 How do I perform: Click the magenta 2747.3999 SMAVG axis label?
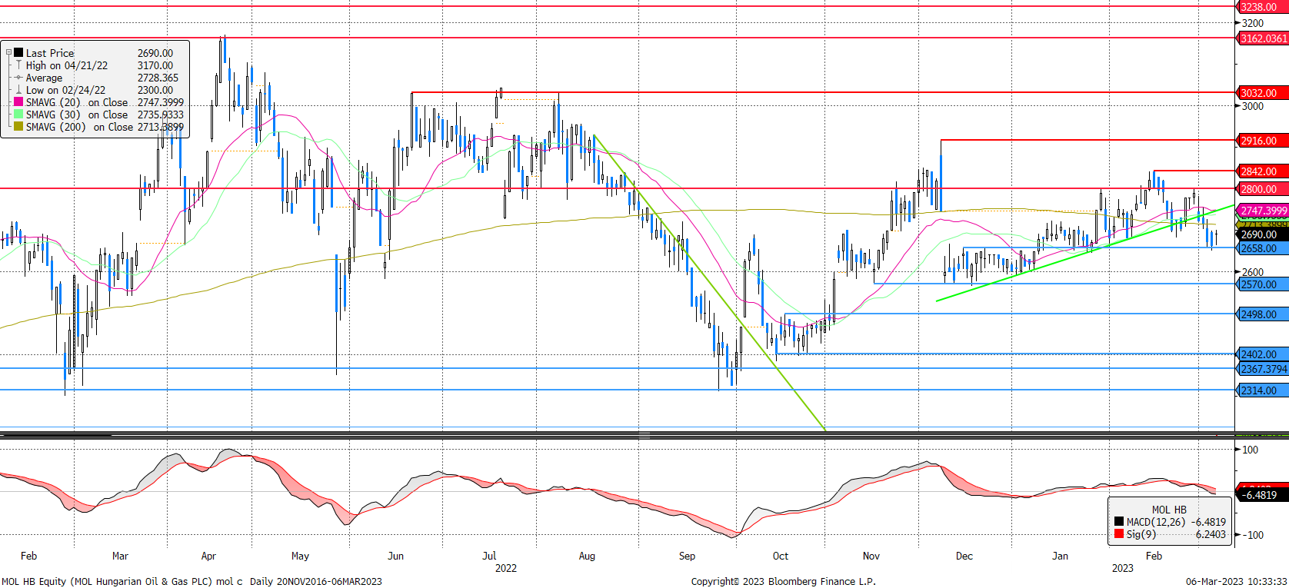coord(1263,211)
